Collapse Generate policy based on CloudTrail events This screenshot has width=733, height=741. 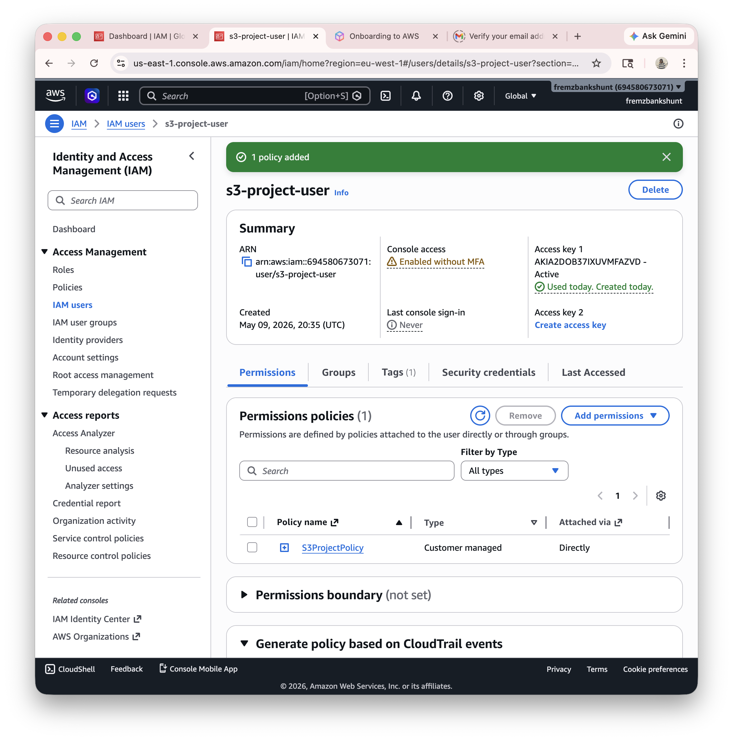click(x=244, y=643)
